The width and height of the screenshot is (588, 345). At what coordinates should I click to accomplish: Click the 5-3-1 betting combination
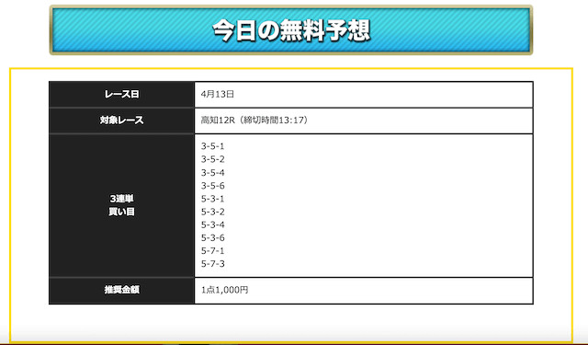click(212, 199)
